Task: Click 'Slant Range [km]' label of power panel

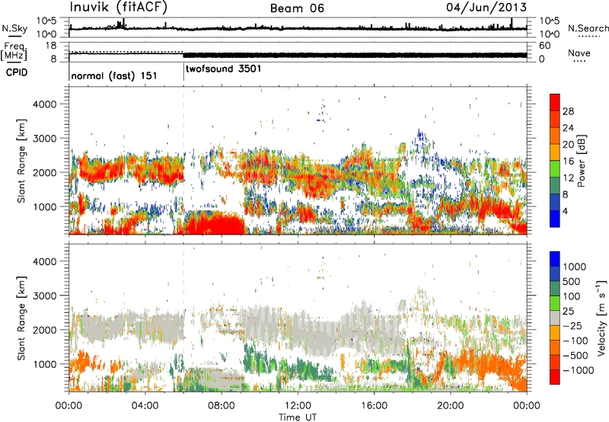Action: pyautogui.click(x=21, y=161)
